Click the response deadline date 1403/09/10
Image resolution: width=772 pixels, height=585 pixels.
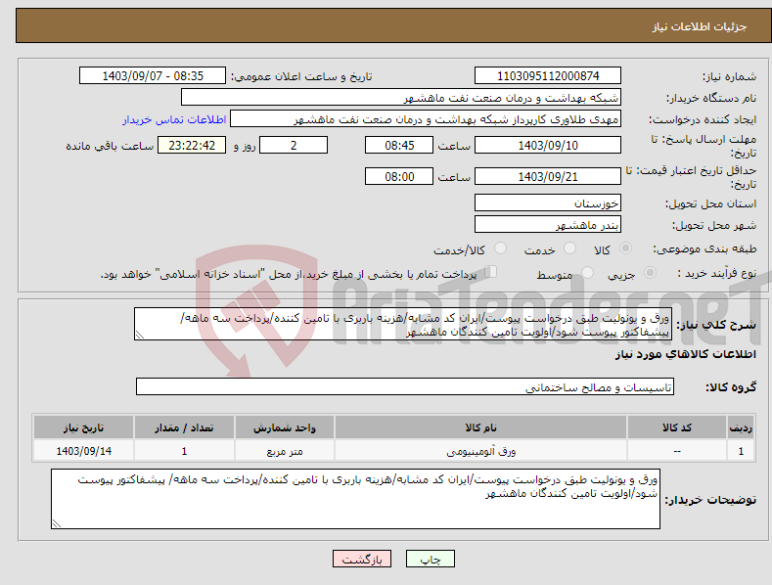point(548,145)
